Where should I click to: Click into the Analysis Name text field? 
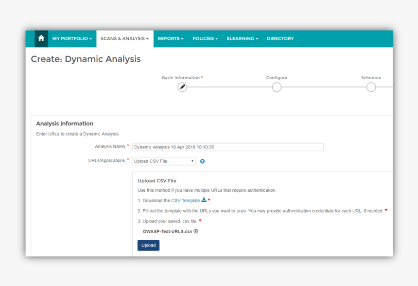(227, 147)
